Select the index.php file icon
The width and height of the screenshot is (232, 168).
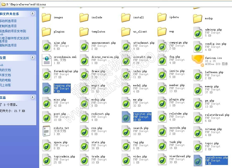click(126, 74)
